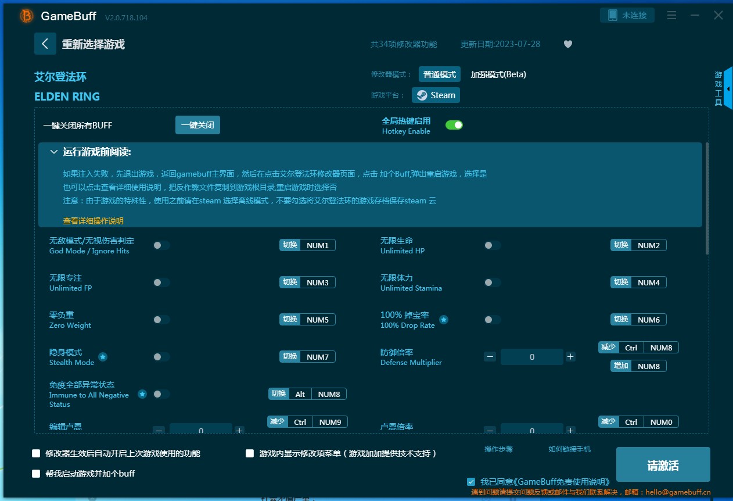This screenshot has width=733, height=501.
Task: Click NUM7 hotkey for Stealth Mode
Action: [x=307, y=357]
